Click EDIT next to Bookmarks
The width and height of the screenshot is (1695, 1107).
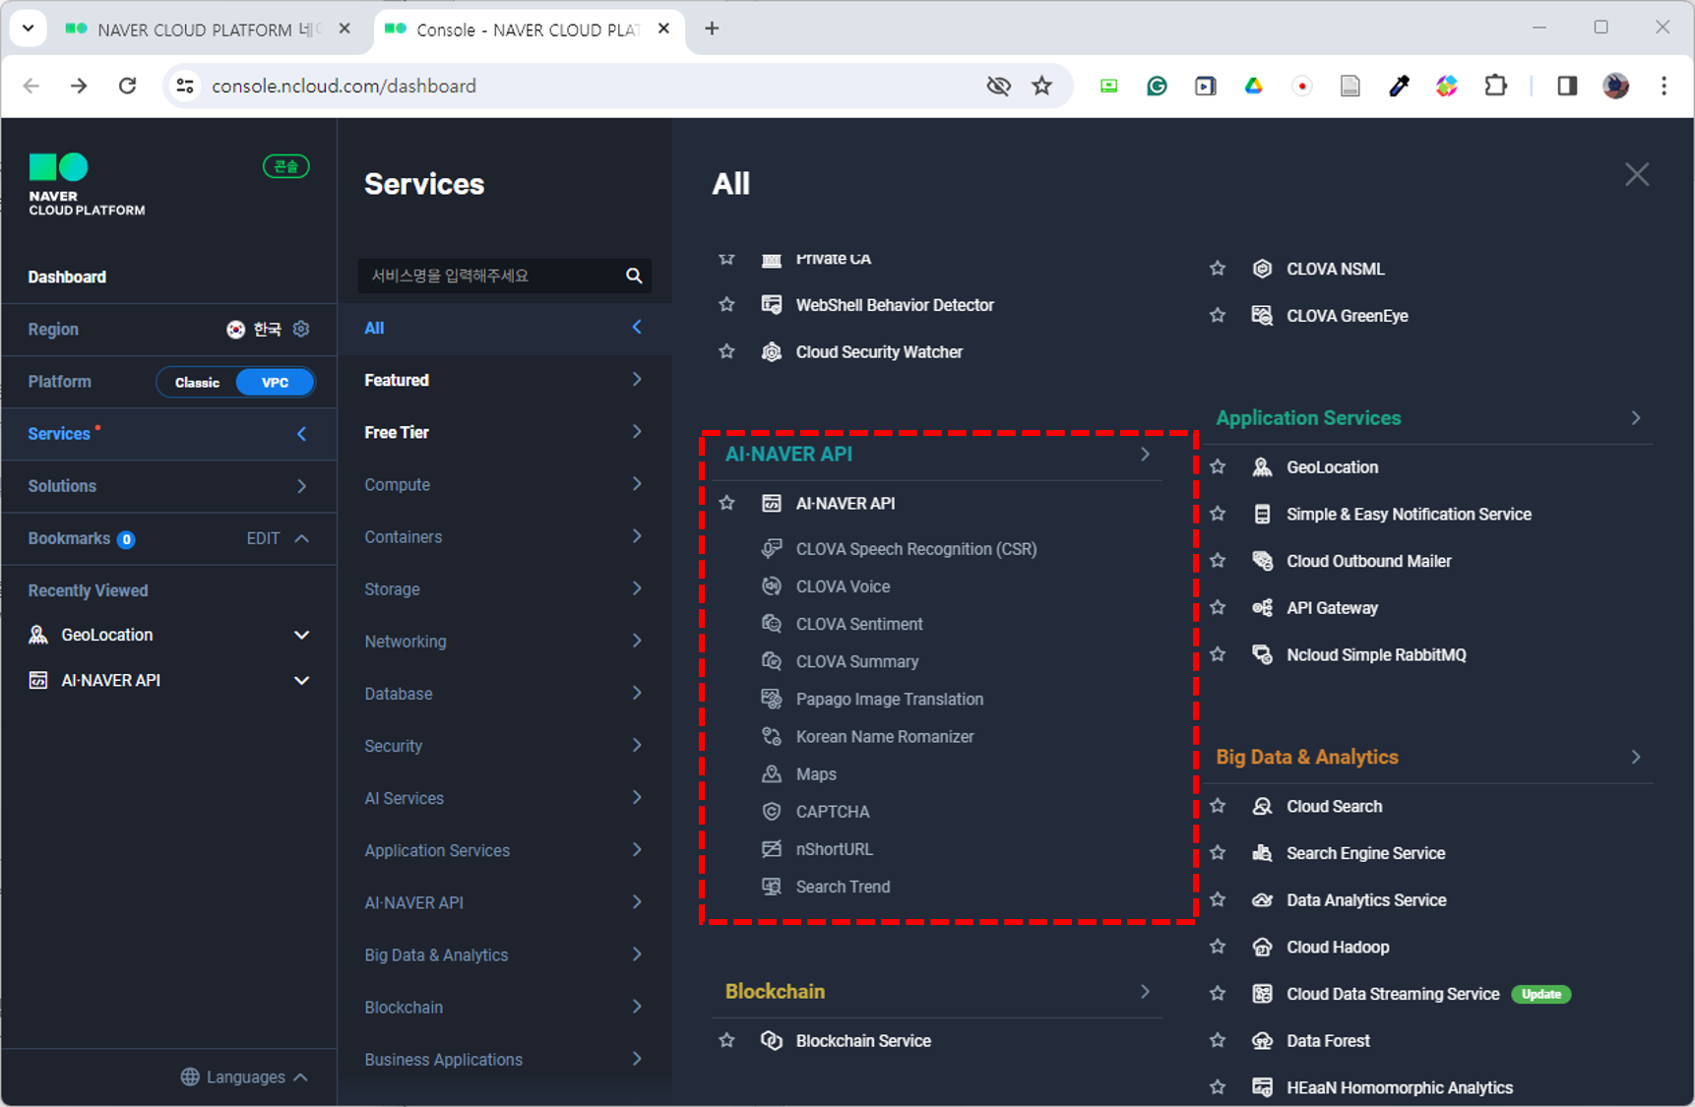pos(263,538)
